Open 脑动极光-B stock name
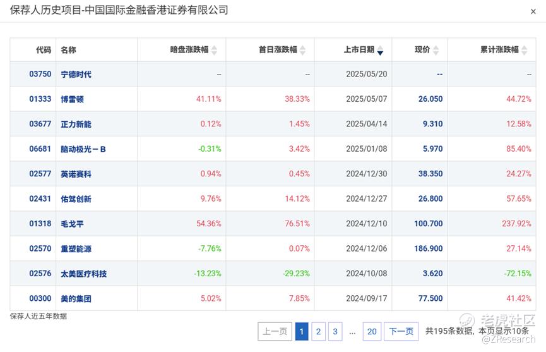Screen dimensions: 546x352 (x=83, y=149)
